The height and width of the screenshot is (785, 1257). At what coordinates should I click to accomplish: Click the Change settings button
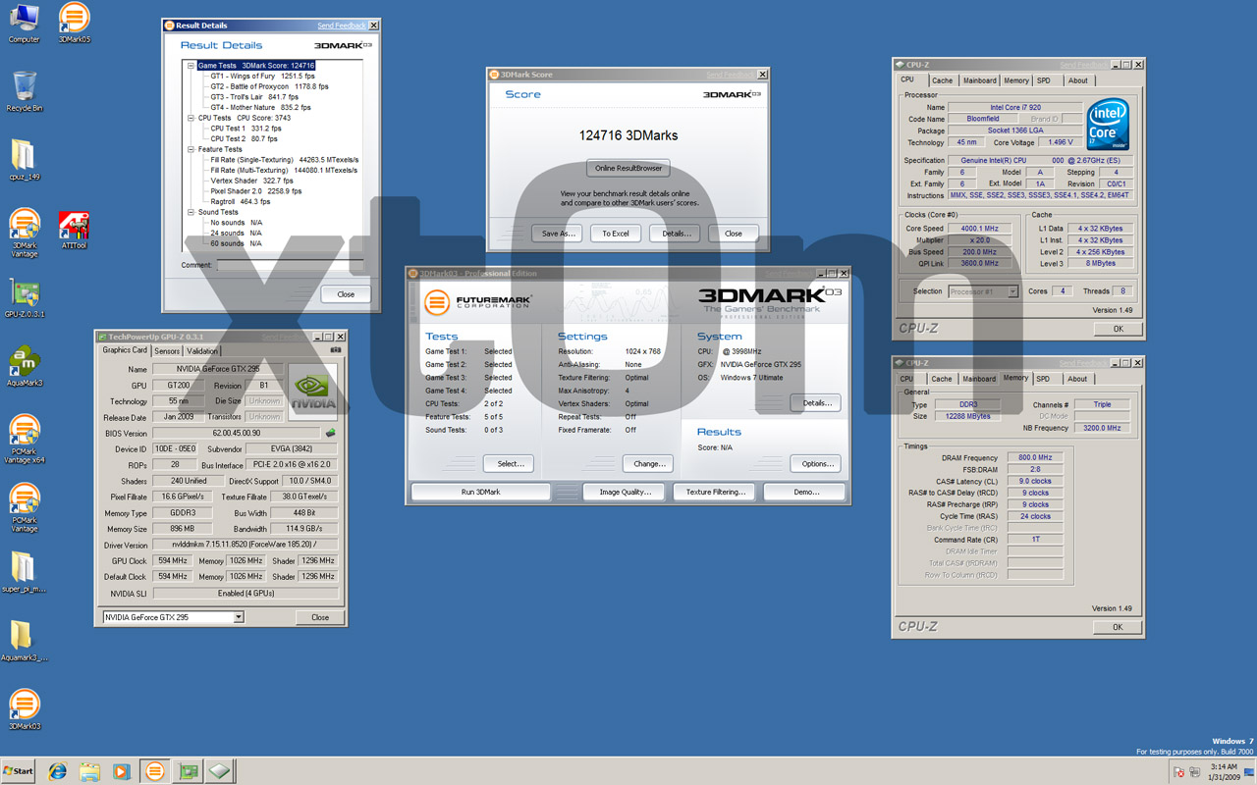[648, 463]
